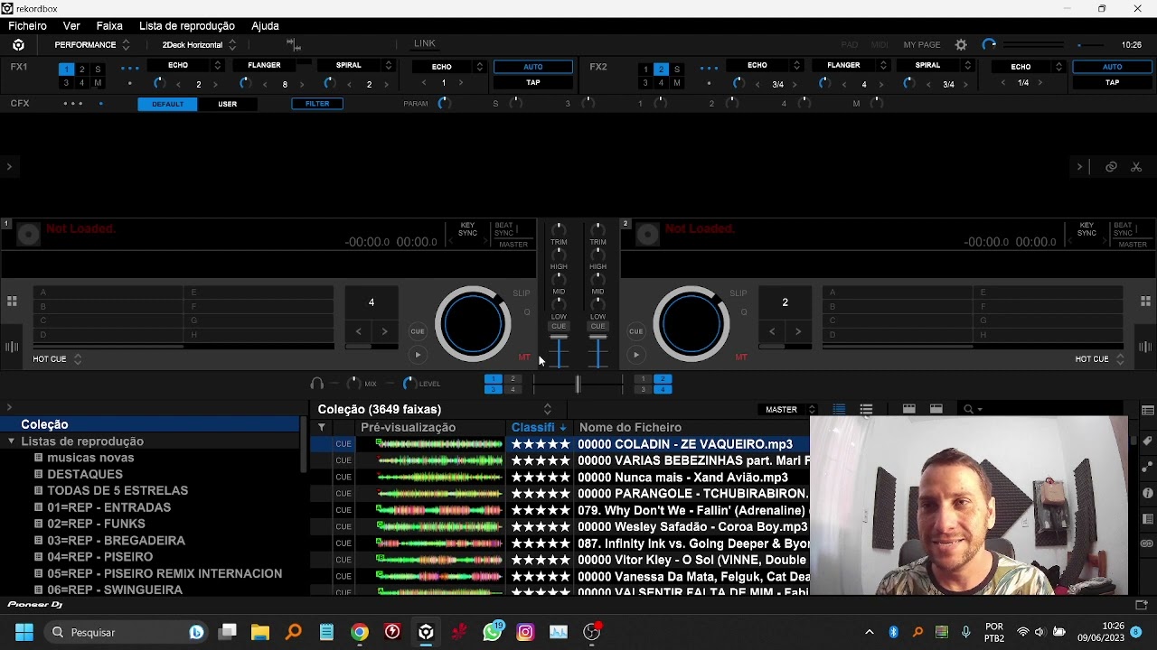
Task: Open the deck 1 pad grid icon
Action: coord(12,302)
